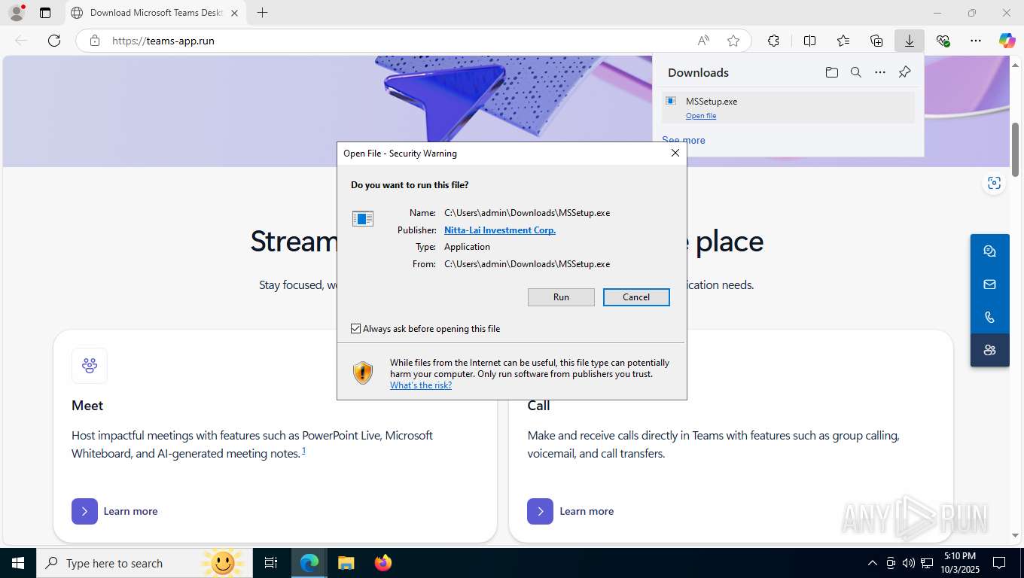The image size is (1024, 578).
Task: Switch to Microsoft Edge taskbar icon
Action: (309, 563)
